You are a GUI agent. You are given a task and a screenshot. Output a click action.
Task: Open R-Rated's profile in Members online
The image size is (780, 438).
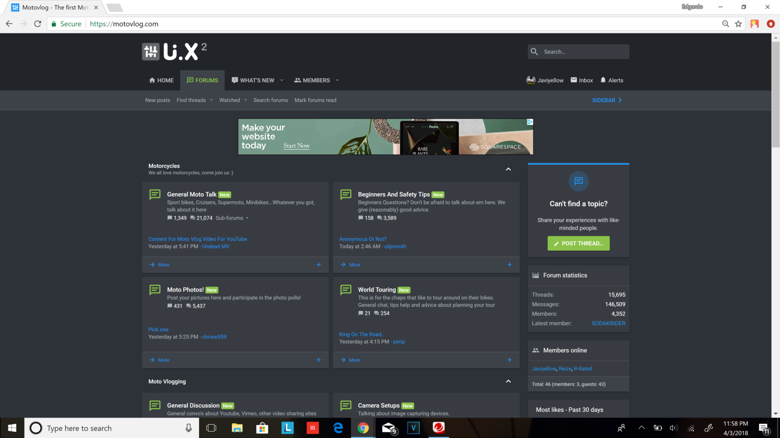pyautogui.click(x=583, y=369)
